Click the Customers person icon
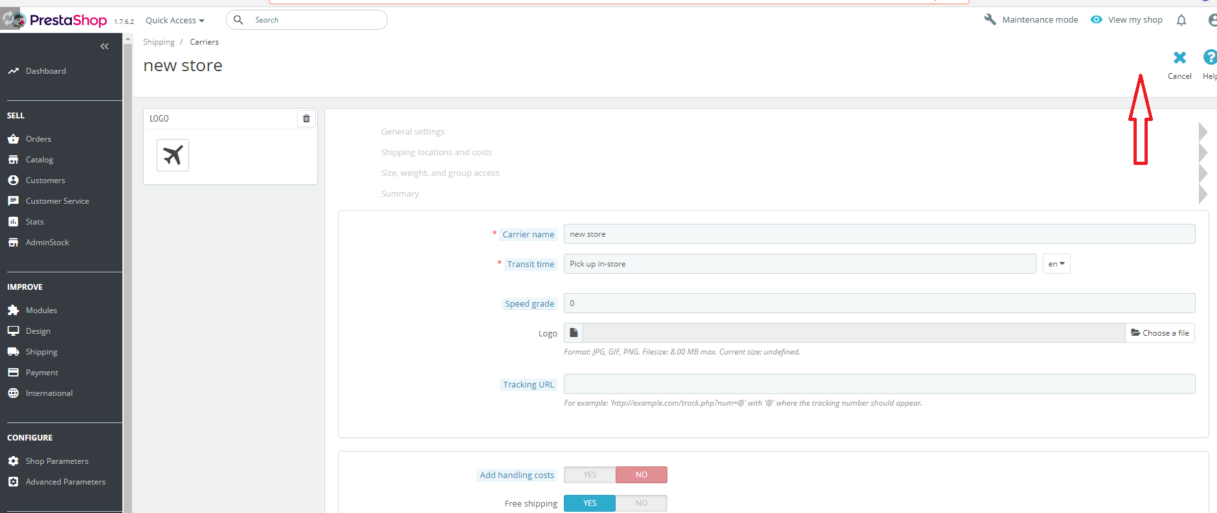This screenshot has height=513, width=1217. click(13, 180)
